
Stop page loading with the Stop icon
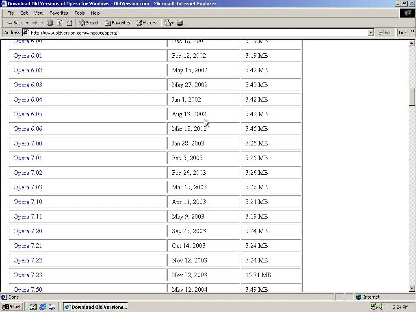pyautogui.click(x=50, y=23)
